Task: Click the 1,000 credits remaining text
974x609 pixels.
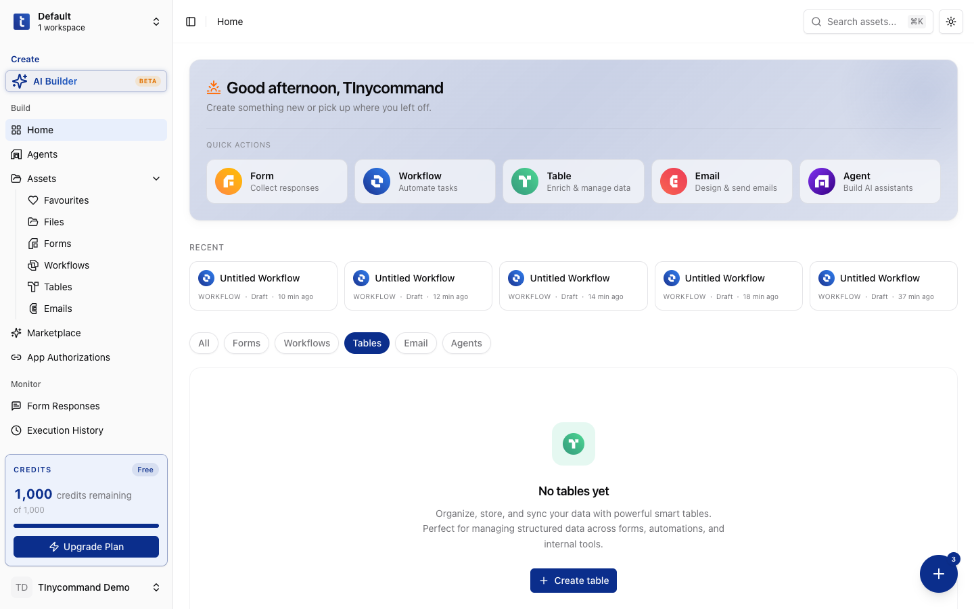Action: coord(73,495)
